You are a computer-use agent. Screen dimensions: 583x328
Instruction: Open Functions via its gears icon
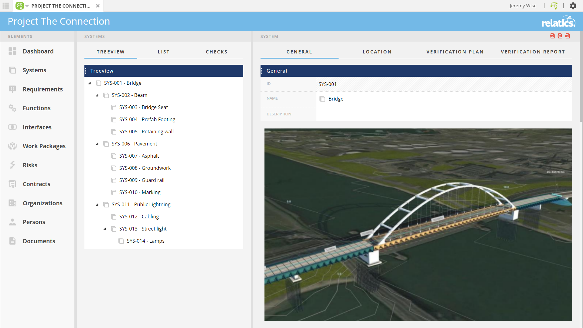click(12, 108)
